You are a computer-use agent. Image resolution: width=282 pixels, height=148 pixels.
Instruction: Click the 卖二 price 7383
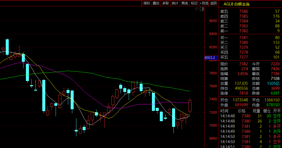(x=244, y=26)
